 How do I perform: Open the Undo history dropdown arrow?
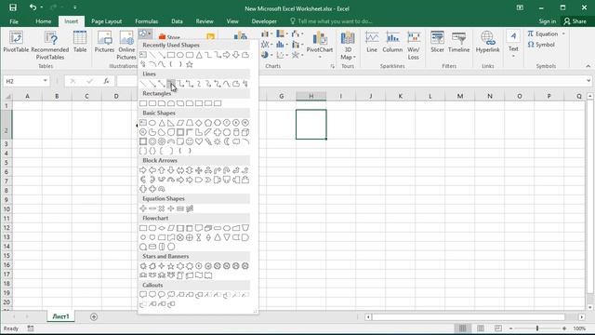point(41,7)
